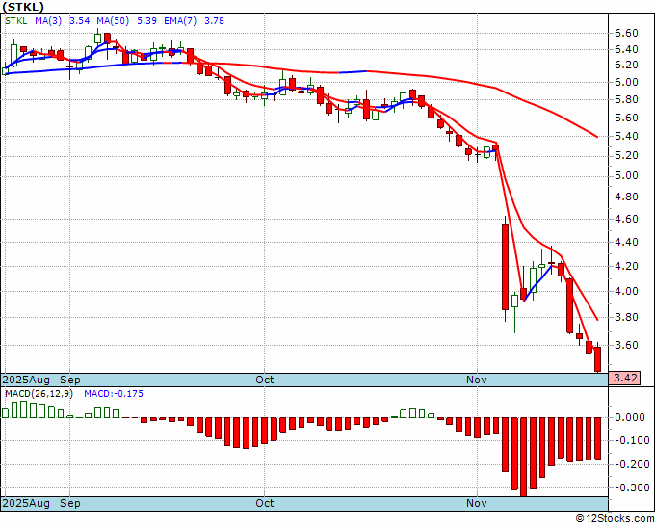
Task: Click the current price tag 3.42
Action: pos(624,378)
